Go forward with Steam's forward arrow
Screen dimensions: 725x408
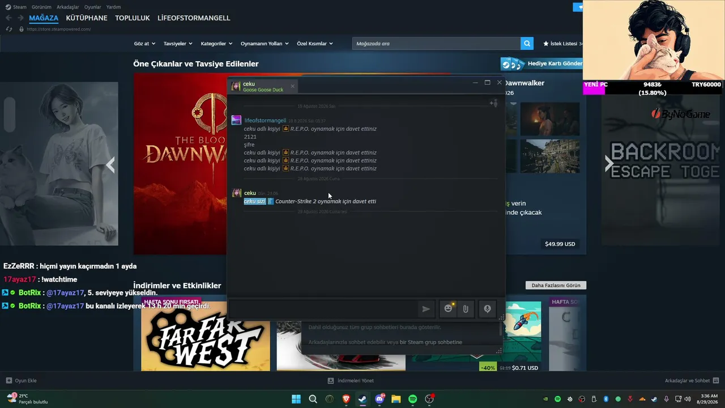click(x=20, y=18)
